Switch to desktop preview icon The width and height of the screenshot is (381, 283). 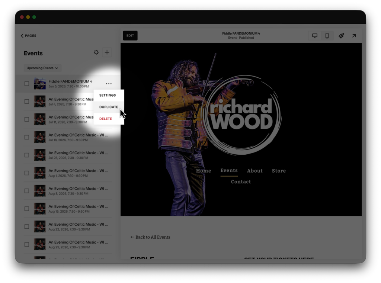pos(315,36)
